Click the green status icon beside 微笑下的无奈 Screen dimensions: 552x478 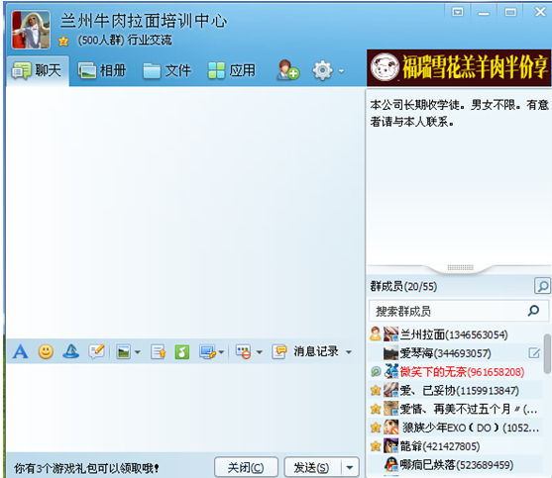[x=376, y=371]
